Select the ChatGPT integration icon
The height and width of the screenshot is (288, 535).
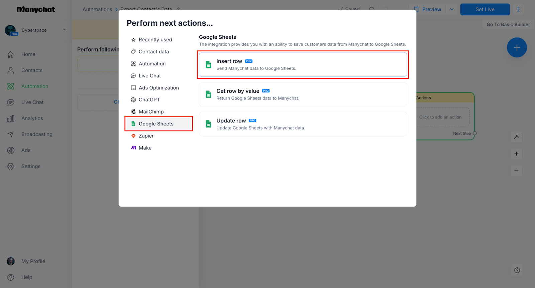(x=133, y=100)
